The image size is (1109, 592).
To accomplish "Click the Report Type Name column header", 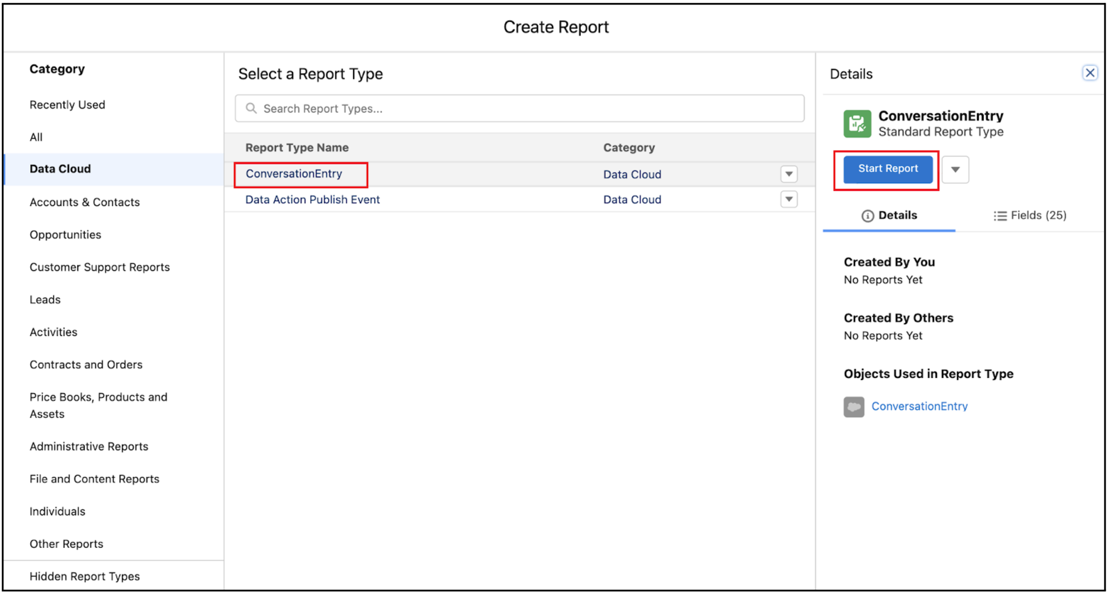I will point(297,148).
